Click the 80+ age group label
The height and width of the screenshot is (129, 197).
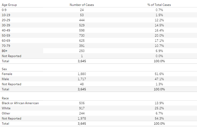pyautogui.click(x=5, y=51)
